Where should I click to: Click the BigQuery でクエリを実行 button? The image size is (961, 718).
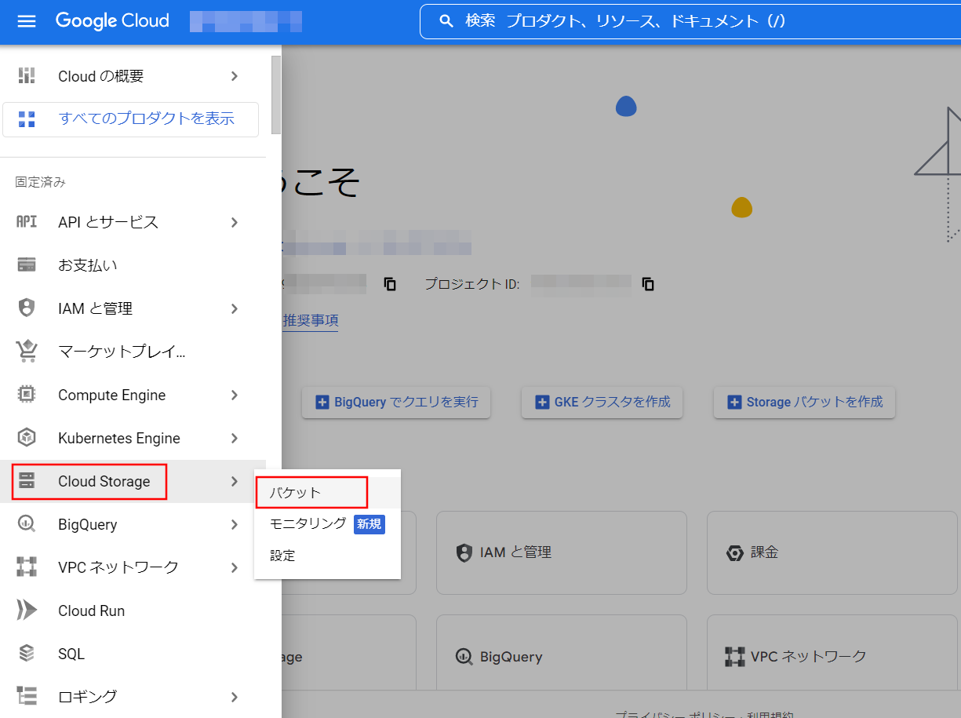point(395,402)
